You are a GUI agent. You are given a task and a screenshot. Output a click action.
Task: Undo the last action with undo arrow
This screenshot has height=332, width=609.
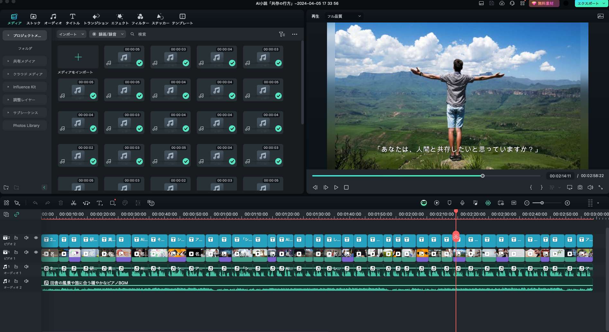[x=35, y=203]
